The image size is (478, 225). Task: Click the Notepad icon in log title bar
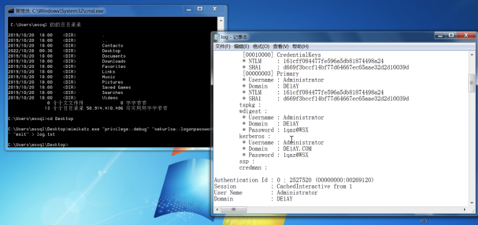[x=216, y=37]
